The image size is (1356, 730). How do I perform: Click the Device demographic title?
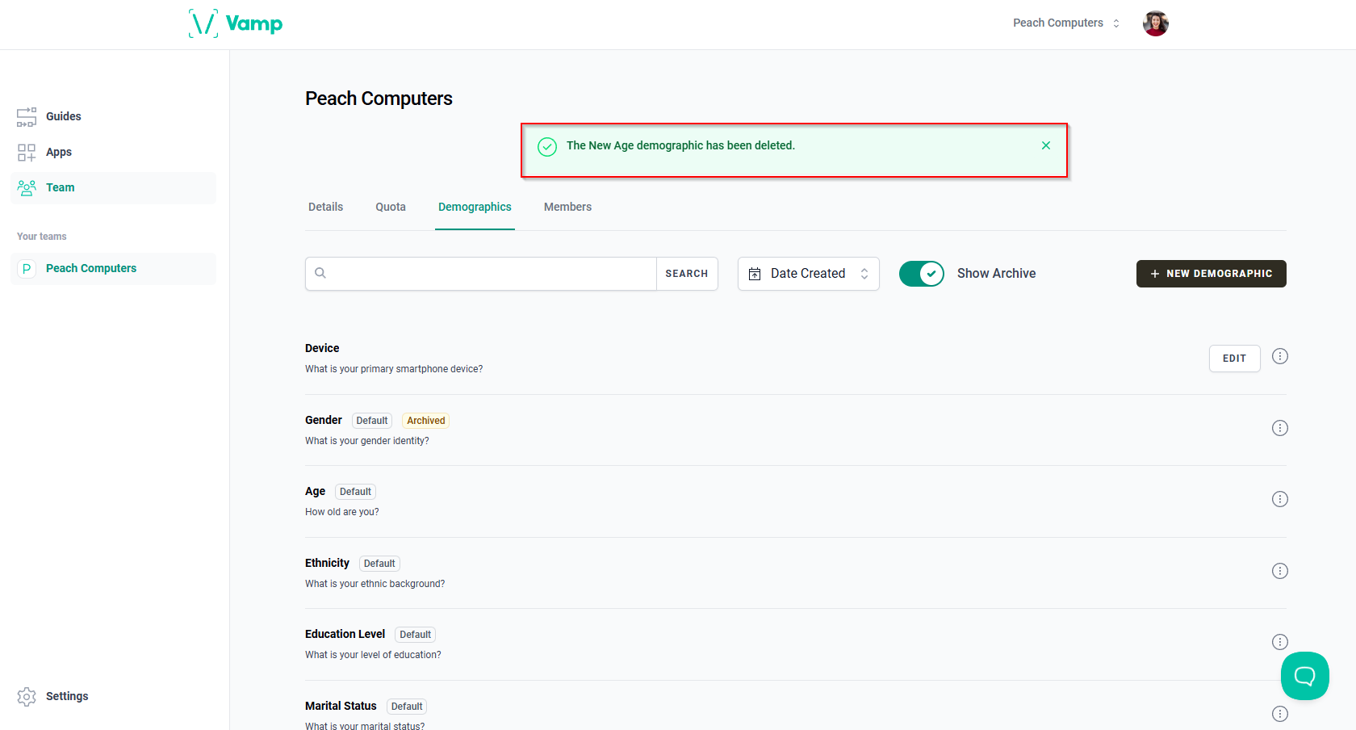(x=322, y=348)
